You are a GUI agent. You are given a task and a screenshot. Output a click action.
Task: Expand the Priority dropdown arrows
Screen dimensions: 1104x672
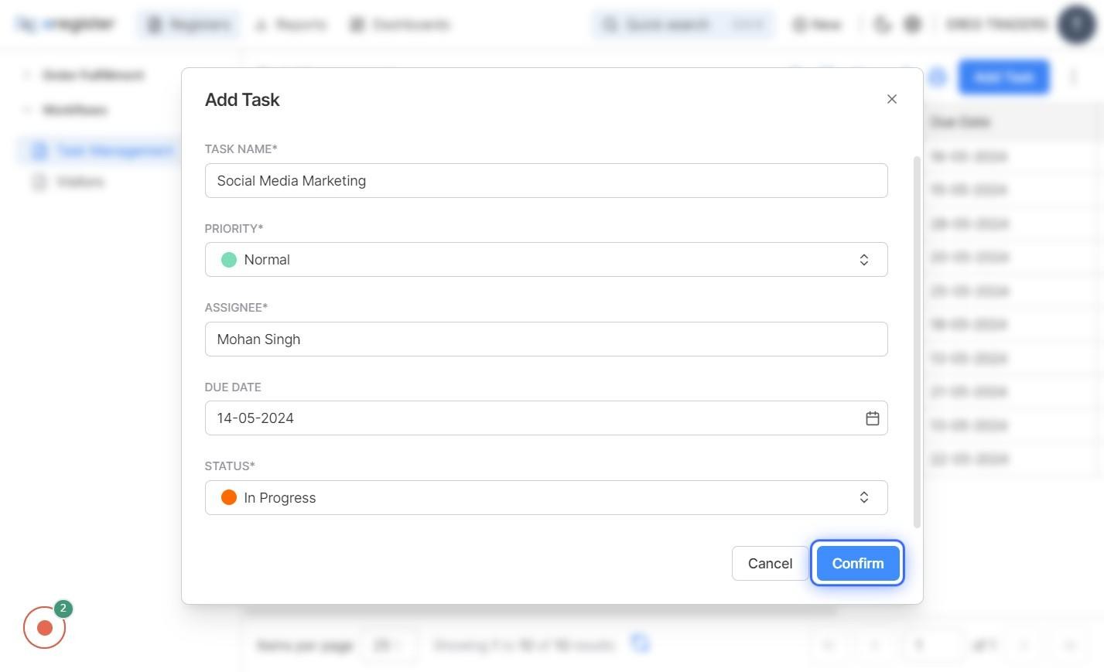(863, 260)
